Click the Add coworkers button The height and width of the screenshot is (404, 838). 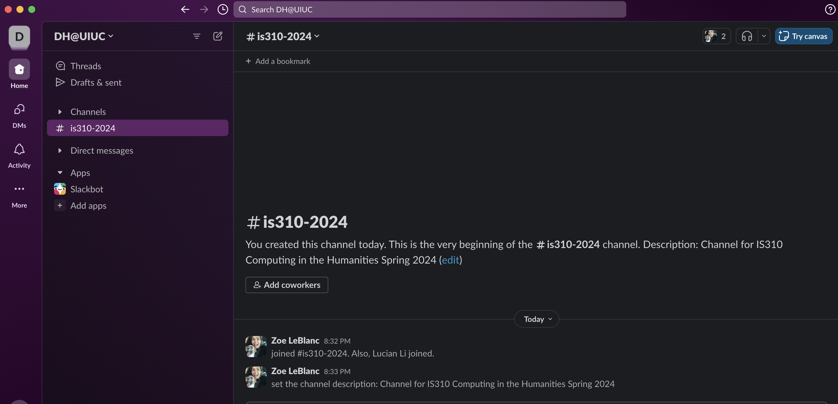coord(287,285)
